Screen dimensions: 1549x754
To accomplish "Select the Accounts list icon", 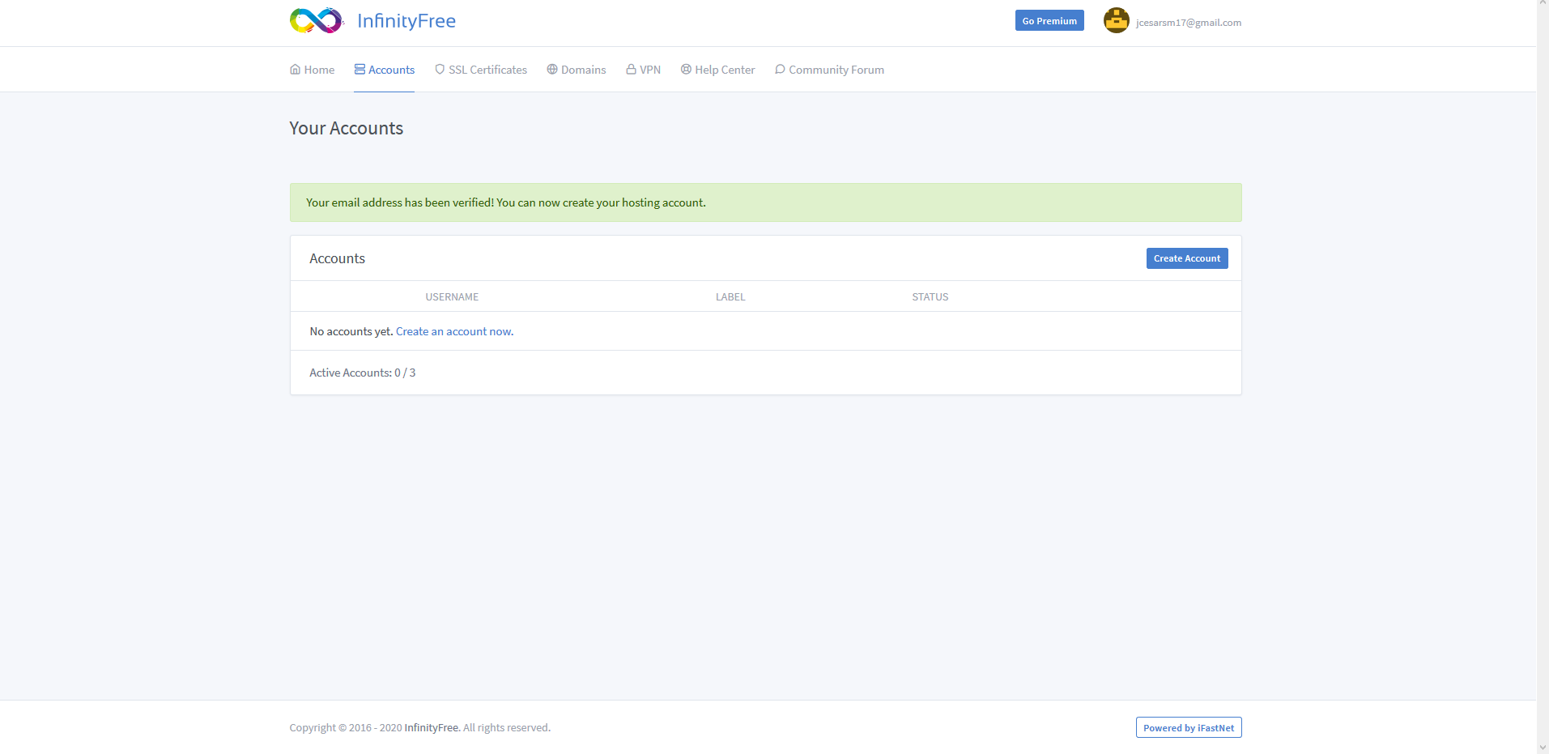I will point(359,69).
